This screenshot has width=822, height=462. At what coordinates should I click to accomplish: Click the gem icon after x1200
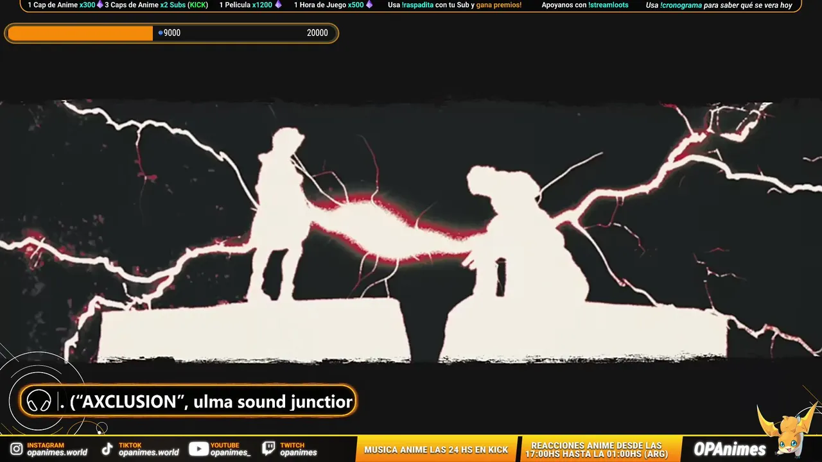277,5
